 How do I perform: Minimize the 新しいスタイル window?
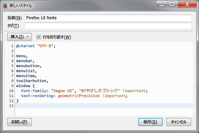pos(162,4)
